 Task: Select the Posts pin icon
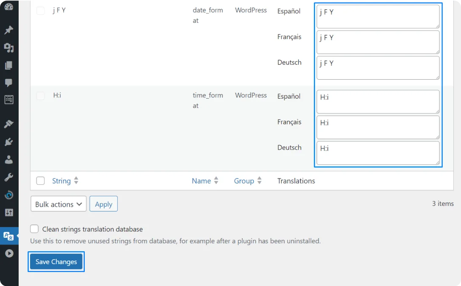(9, 30)
